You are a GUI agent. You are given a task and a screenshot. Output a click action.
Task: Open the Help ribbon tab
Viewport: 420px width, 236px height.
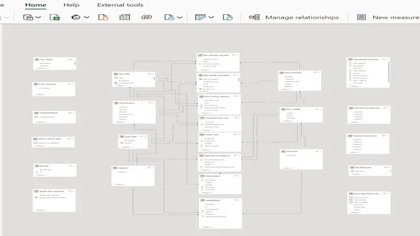pyautogui.click(x=71, y=5)
